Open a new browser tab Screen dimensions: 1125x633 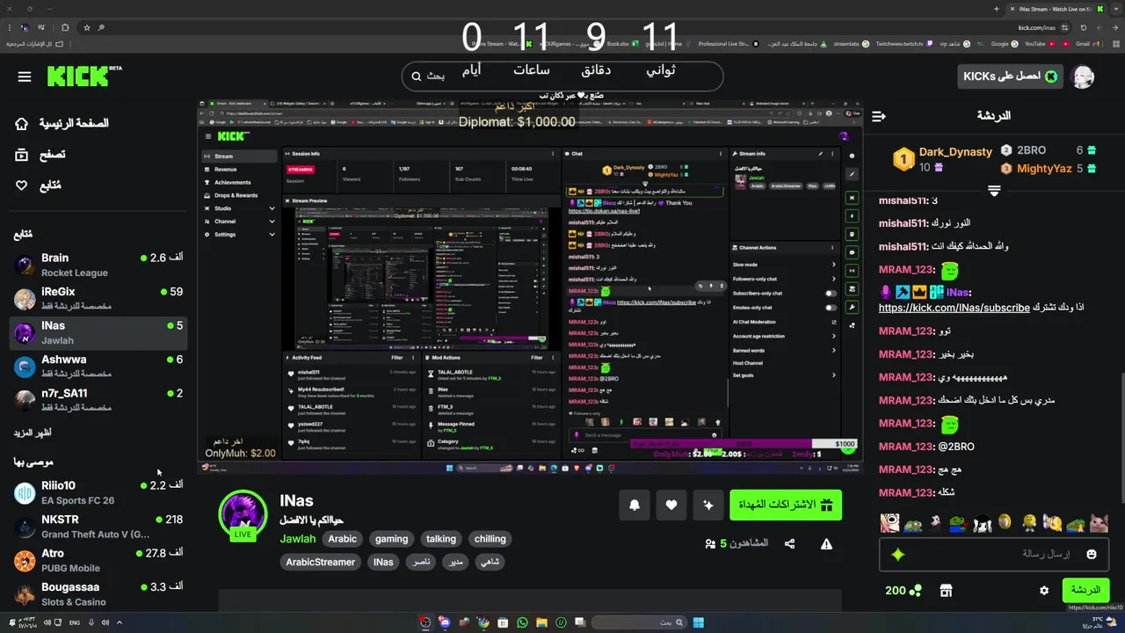tap(996, 9)
